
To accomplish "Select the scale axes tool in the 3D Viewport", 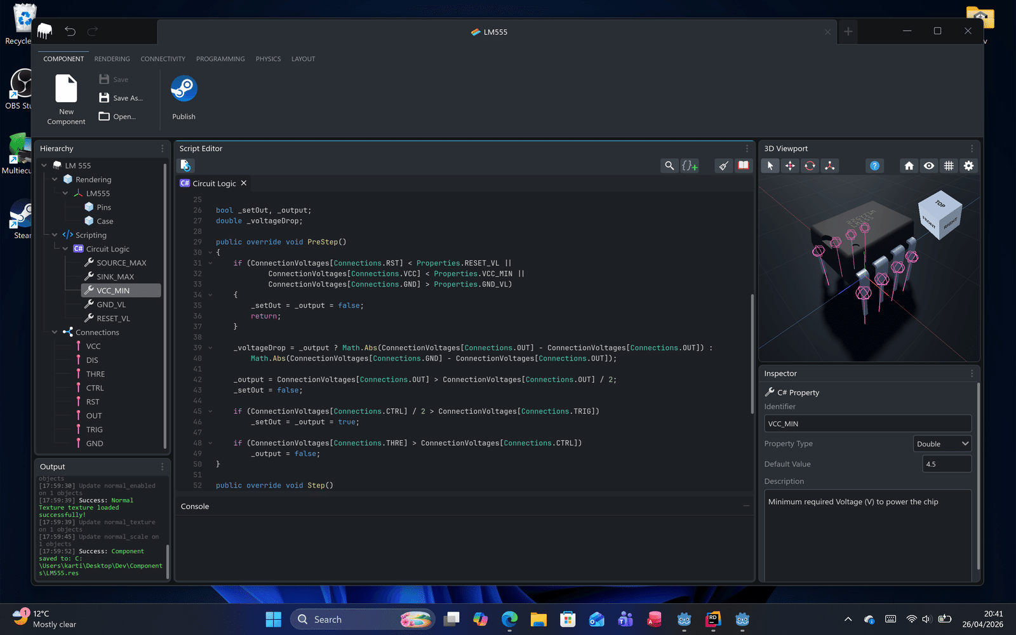I will 829,166.
